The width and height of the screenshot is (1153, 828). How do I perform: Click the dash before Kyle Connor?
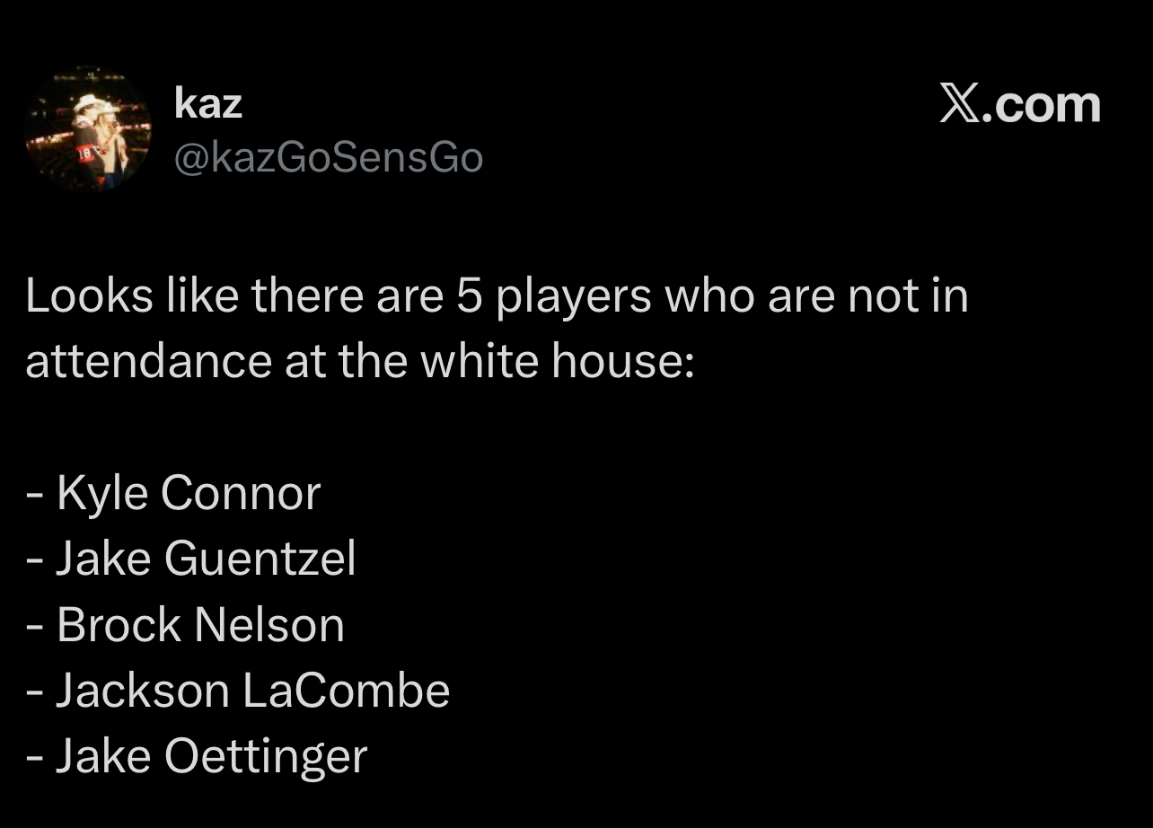(35, 494)
